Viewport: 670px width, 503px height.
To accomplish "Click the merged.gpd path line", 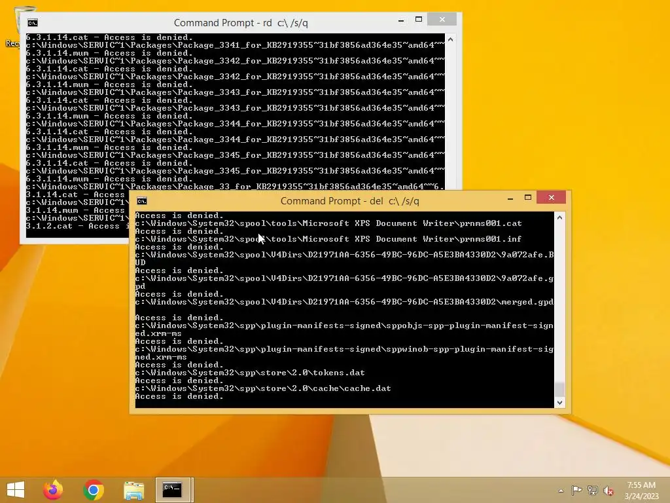I will coord(344,302).
